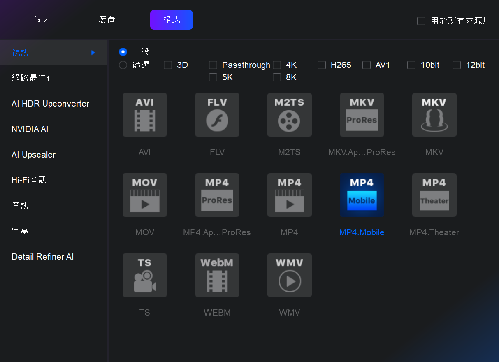Choose the standard MP4 format icon

tap(290, 195)
